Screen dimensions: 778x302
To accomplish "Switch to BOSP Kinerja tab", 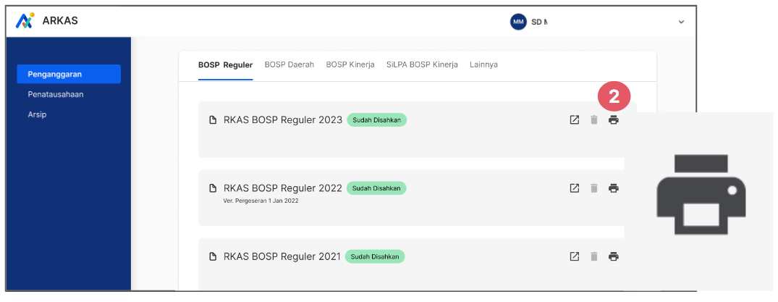I will point(350,64).
